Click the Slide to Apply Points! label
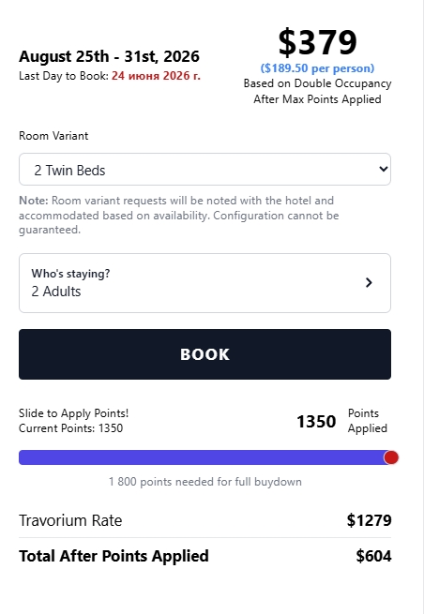424x614 pixels. click(74, 413)
